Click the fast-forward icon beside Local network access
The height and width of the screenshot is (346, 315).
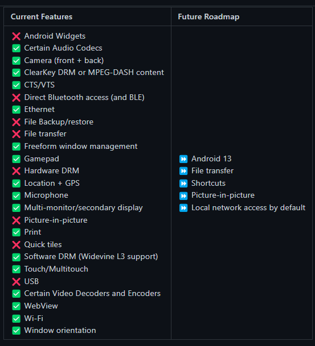coord(183,208)
